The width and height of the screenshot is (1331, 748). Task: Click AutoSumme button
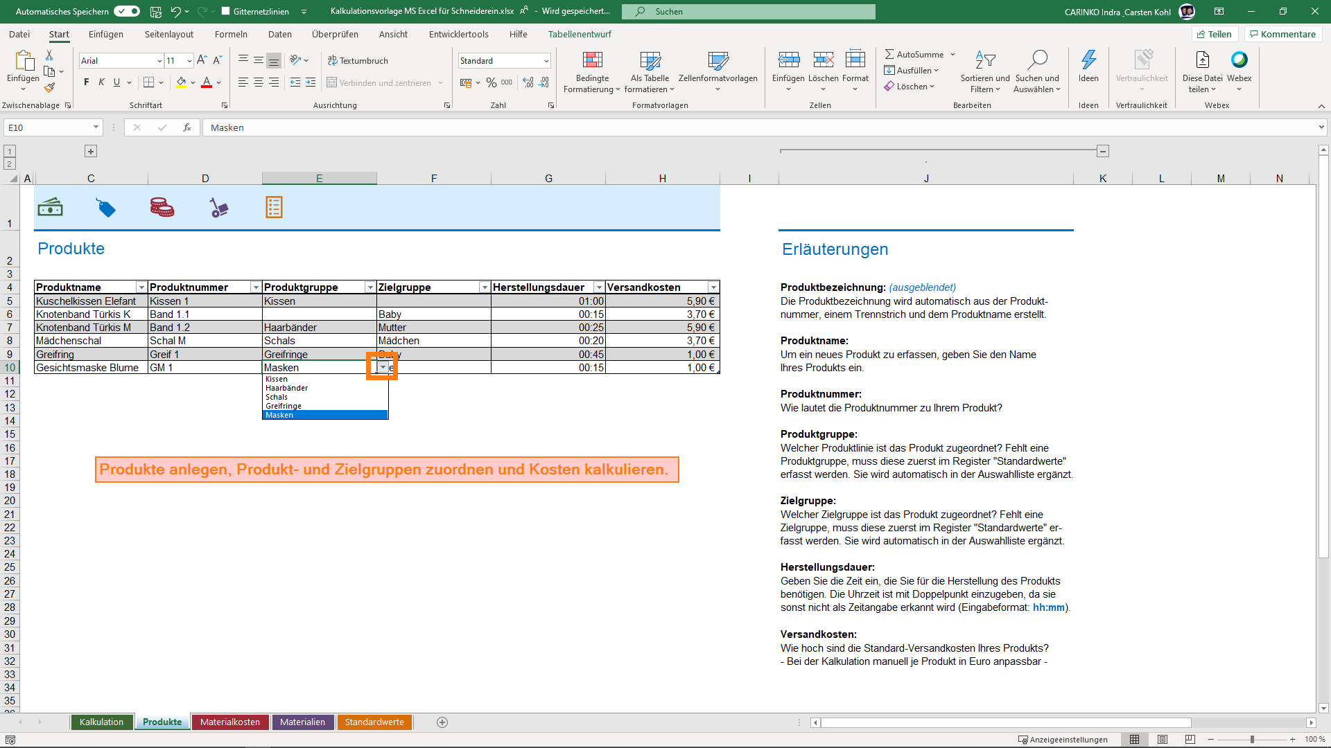[920, 54]
